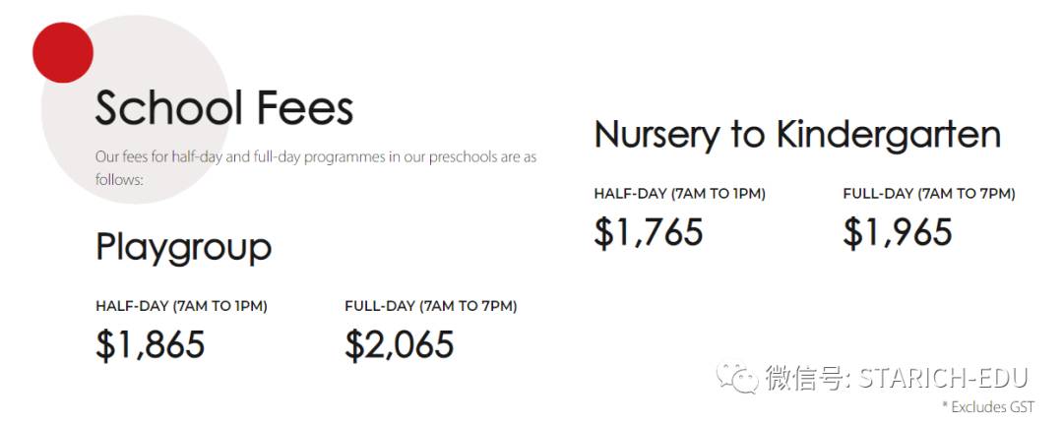Click Nursery's HALF-DAY (7AM TO 1PM) label
This screenshot has height=425, width=1063.
point(679,194)
